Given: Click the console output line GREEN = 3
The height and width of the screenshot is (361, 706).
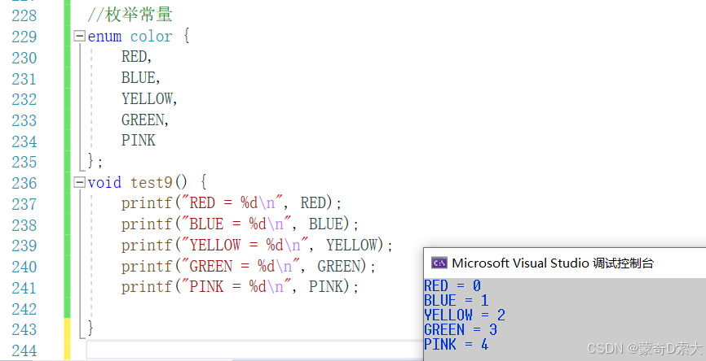Looking at the screenshot, I should [x=461, y=330].
